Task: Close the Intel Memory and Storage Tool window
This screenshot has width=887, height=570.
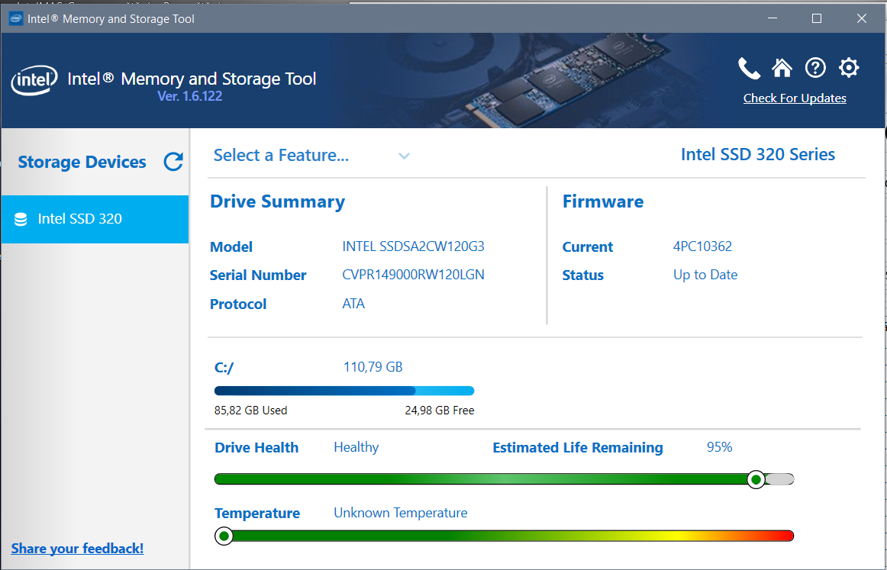Action: click(862, 18)
